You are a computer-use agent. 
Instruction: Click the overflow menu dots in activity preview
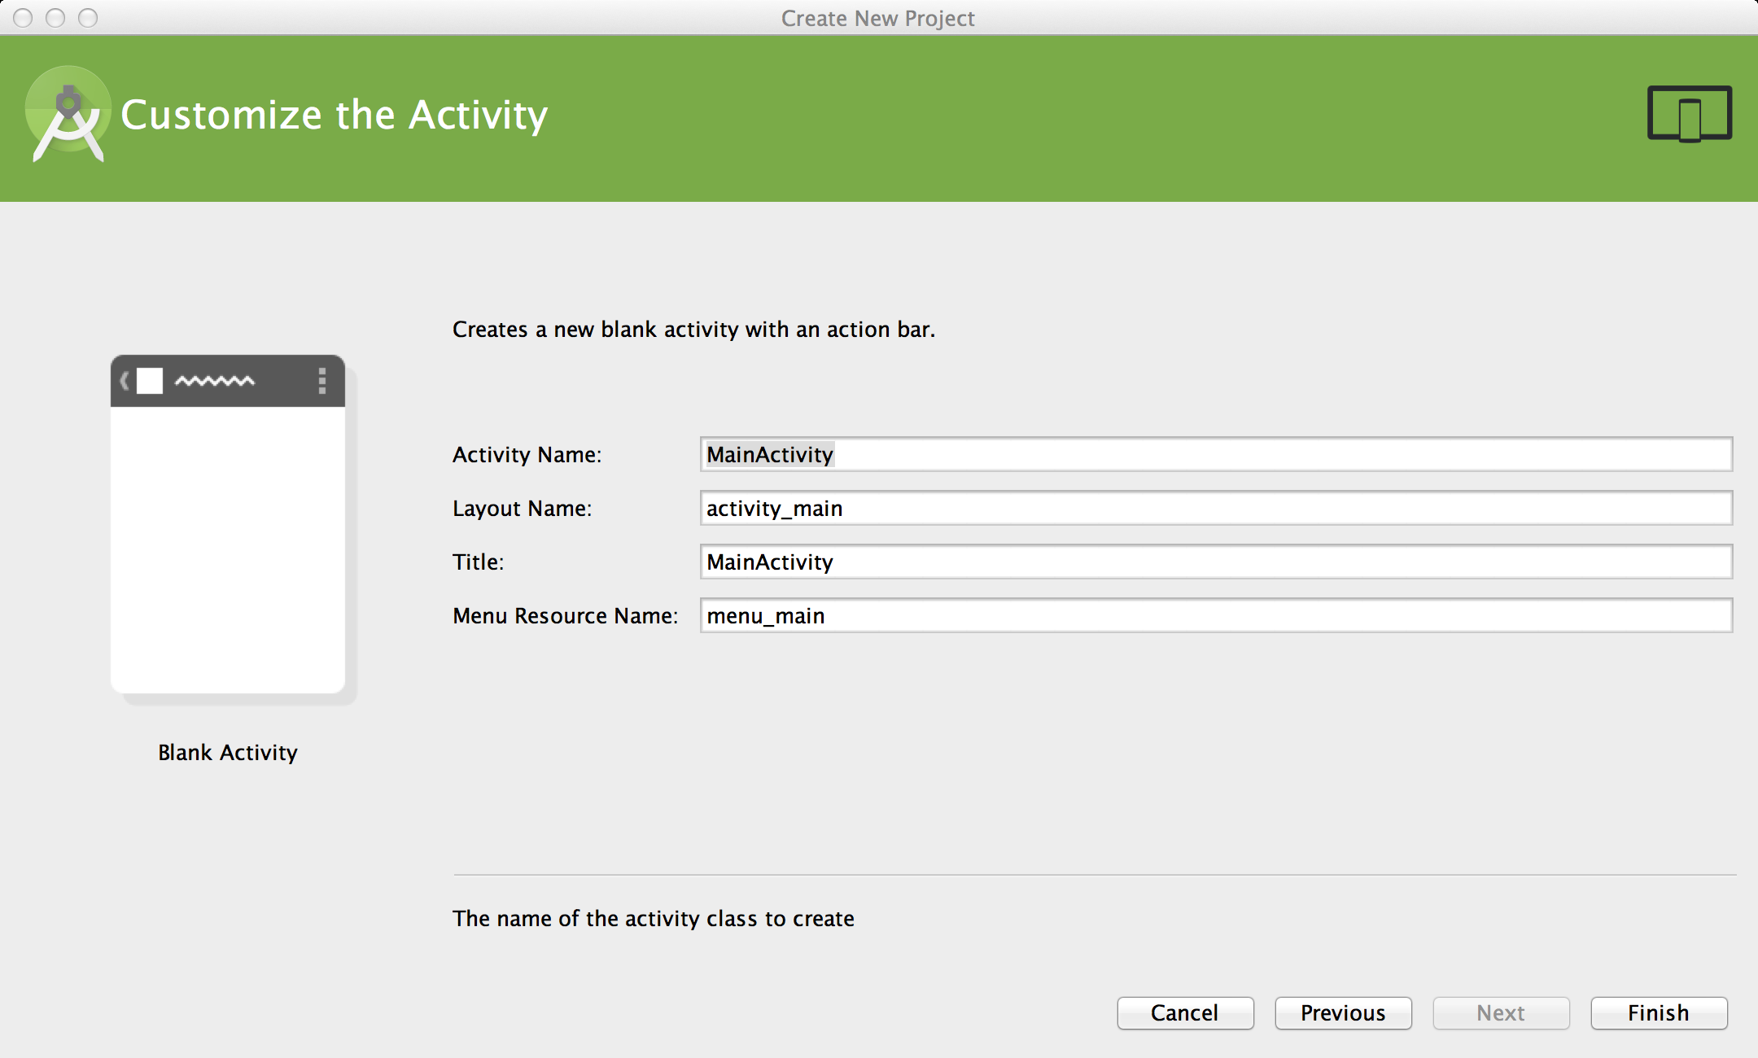click(322, 381)
